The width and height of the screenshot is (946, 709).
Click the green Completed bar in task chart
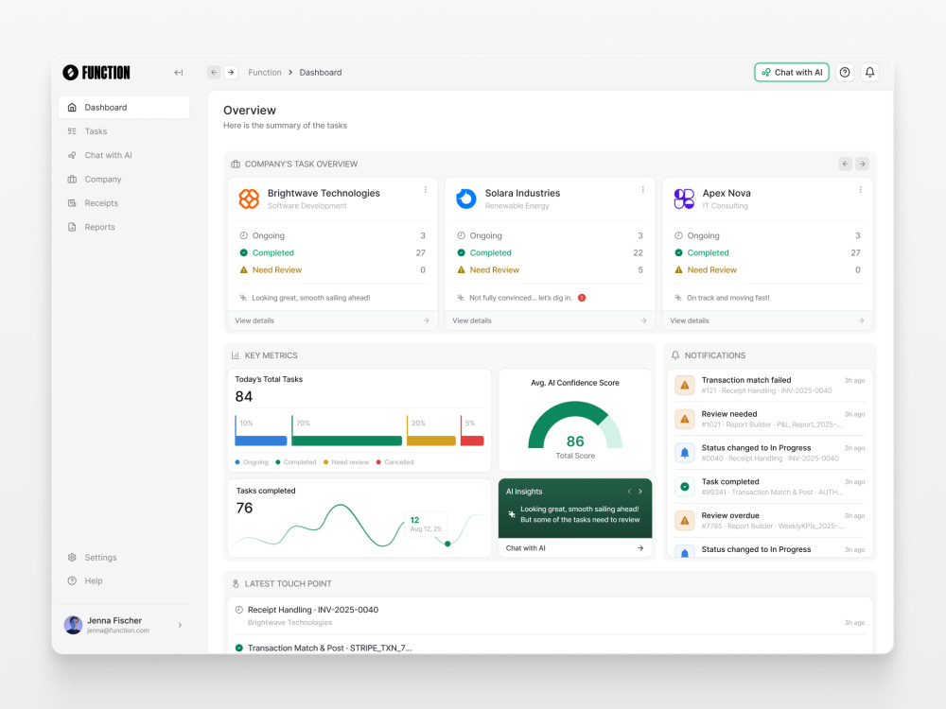347,441
